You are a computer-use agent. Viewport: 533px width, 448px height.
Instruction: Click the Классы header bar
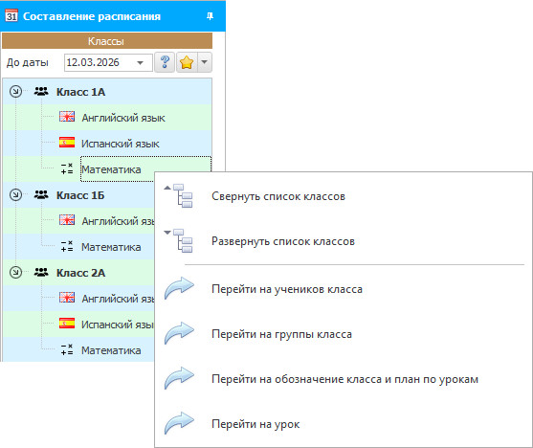[x=107, y=41]
